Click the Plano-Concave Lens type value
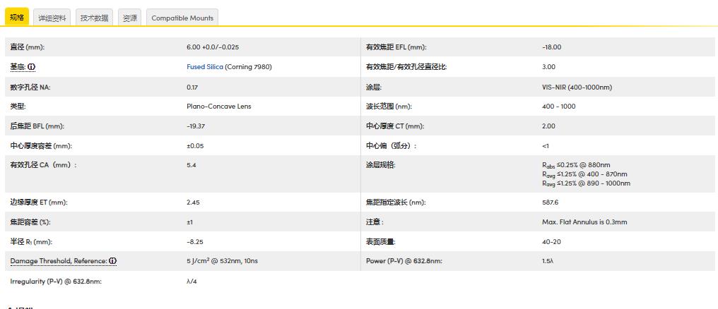 218,107
